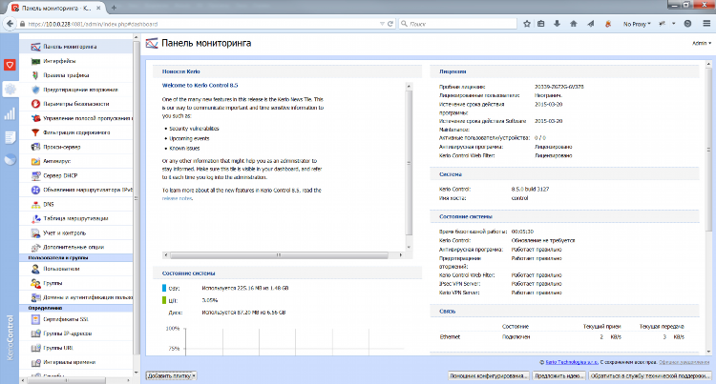Open Управление полосой пропускания section

pyautogui.click(x=82, y=118)
